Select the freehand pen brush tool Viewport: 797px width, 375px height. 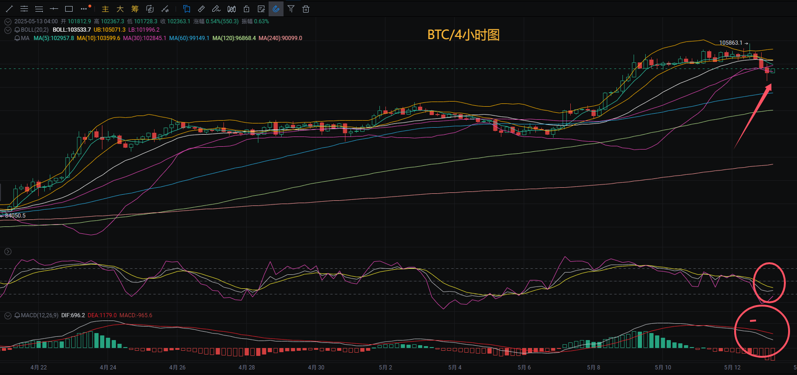tap(216, 9)
